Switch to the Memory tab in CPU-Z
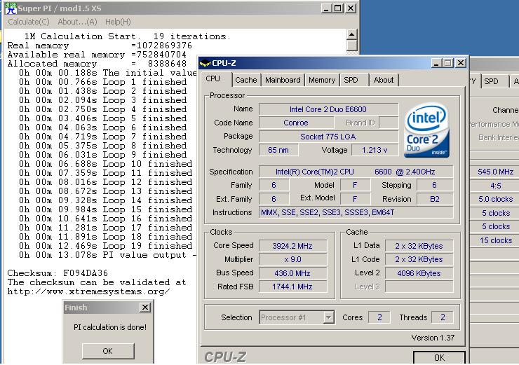 [x=322, y=80]
